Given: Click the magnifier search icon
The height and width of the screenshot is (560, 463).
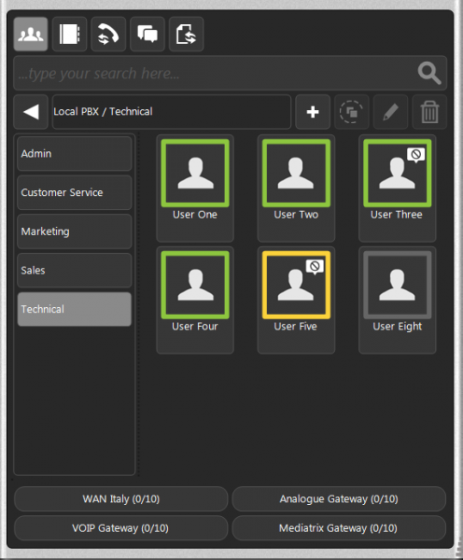Looking at the screenshot, I should [429, 73].
